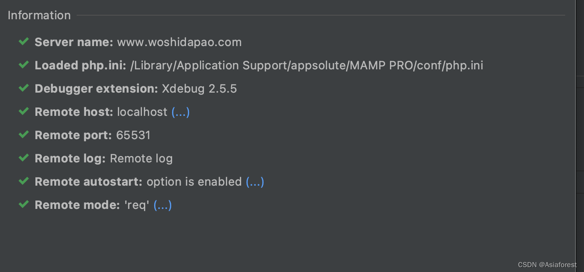Click the 'req' mode value text
Viewport: 584px width, 272px height.
click(x=136, y=204)
